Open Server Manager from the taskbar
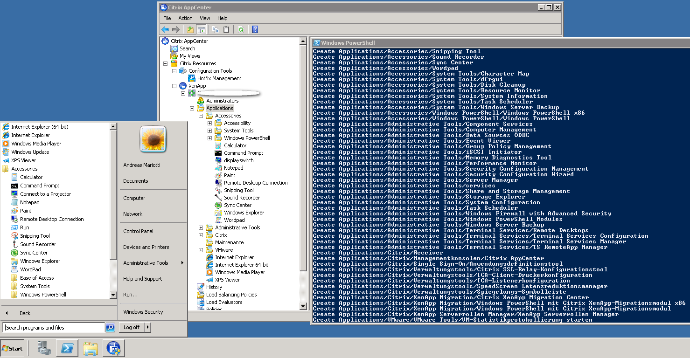The width and height of the screenshot is (690, 358). coord(44,348)
